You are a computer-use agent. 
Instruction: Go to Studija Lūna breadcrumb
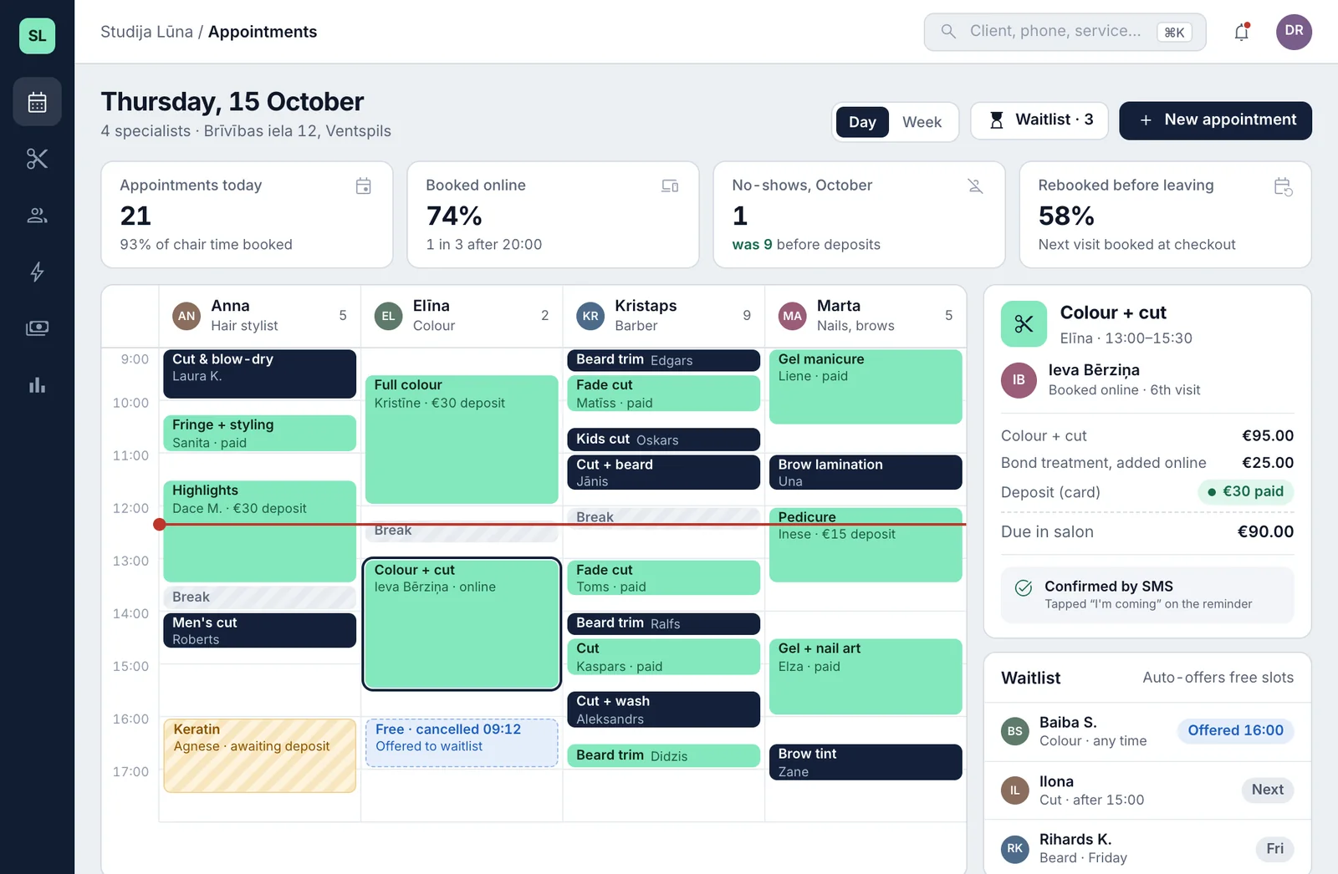pos(146,32)
